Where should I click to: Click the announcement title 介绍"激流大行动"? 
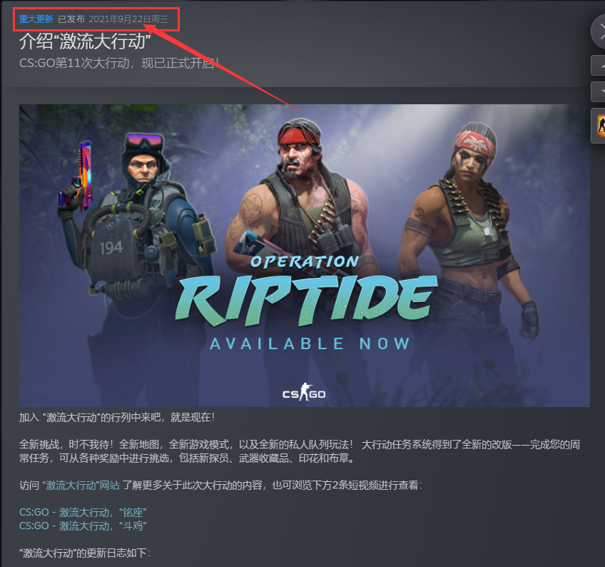(x=85, y=41)
